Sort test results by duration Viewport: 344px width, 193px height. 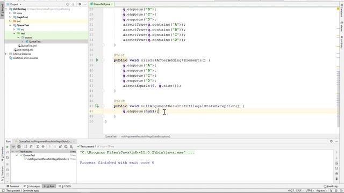[31, 146]
